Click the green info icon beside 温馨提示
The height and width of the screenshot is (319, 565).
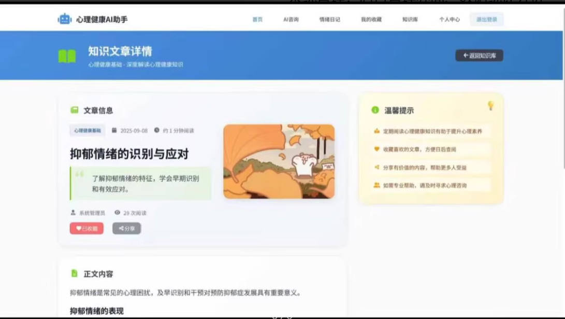[x=375, y=110]
